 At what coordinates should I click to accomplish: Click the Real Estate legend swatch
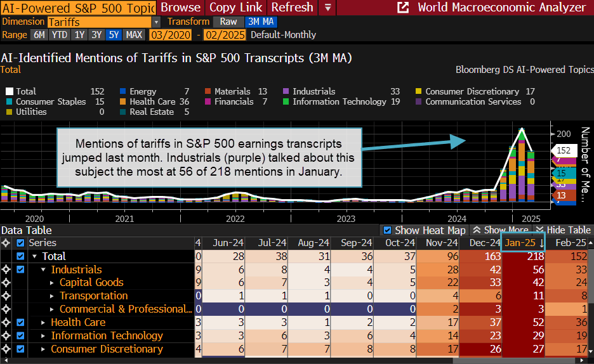[x=122, y=112]
